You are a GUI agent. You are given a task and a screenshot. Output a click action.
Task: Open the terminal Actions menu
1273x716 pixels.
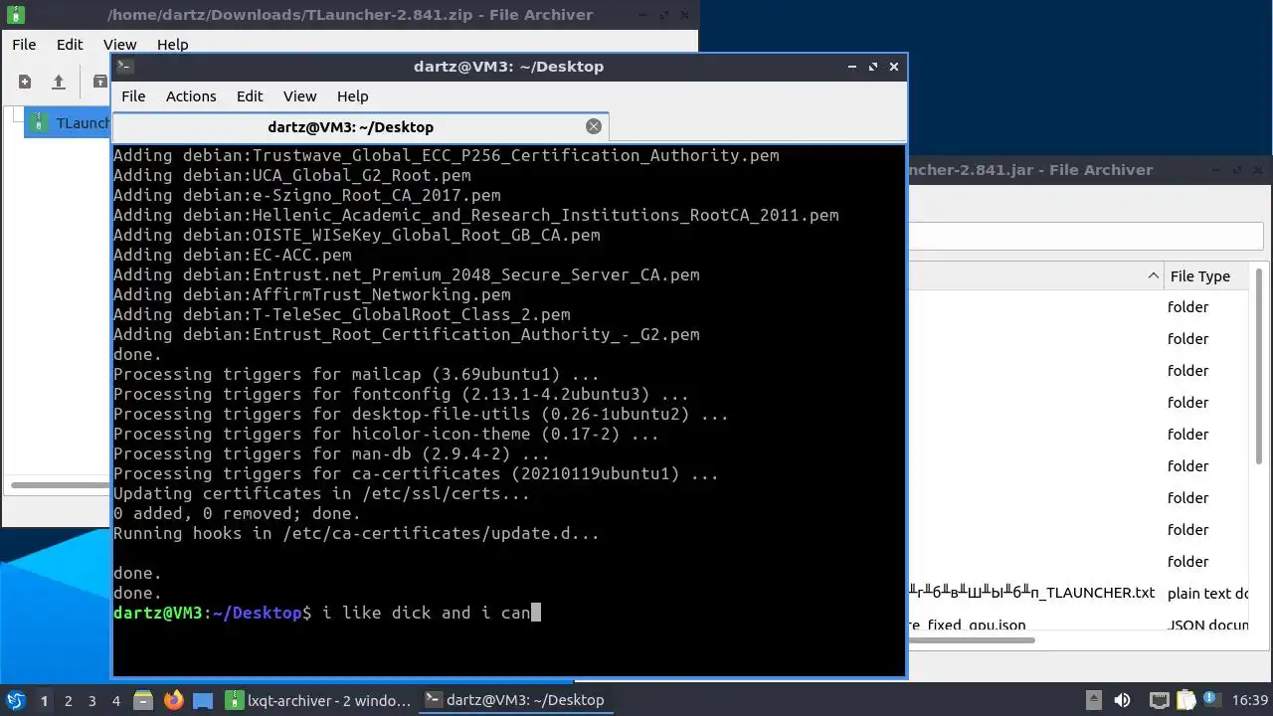pos(191,96)
